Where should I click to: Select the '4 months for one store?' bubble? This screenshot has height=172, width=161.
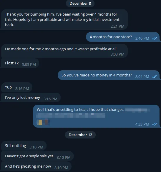coord(123,37)
